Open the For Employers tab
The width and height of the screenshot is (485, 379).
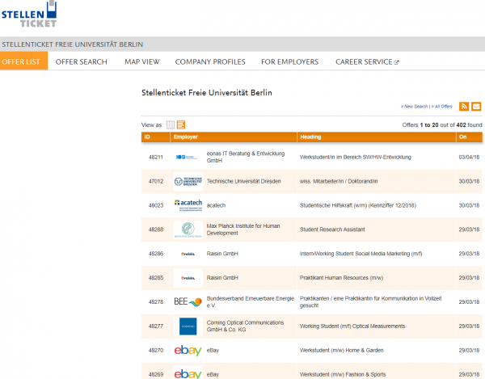(289, 62)
